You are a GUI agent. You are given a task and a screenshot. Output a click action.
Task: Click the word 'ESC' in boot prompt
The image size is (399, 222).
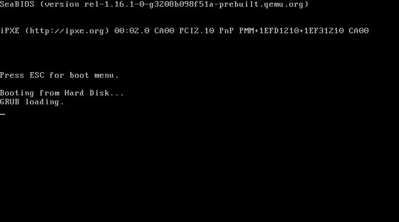(37, 75)
